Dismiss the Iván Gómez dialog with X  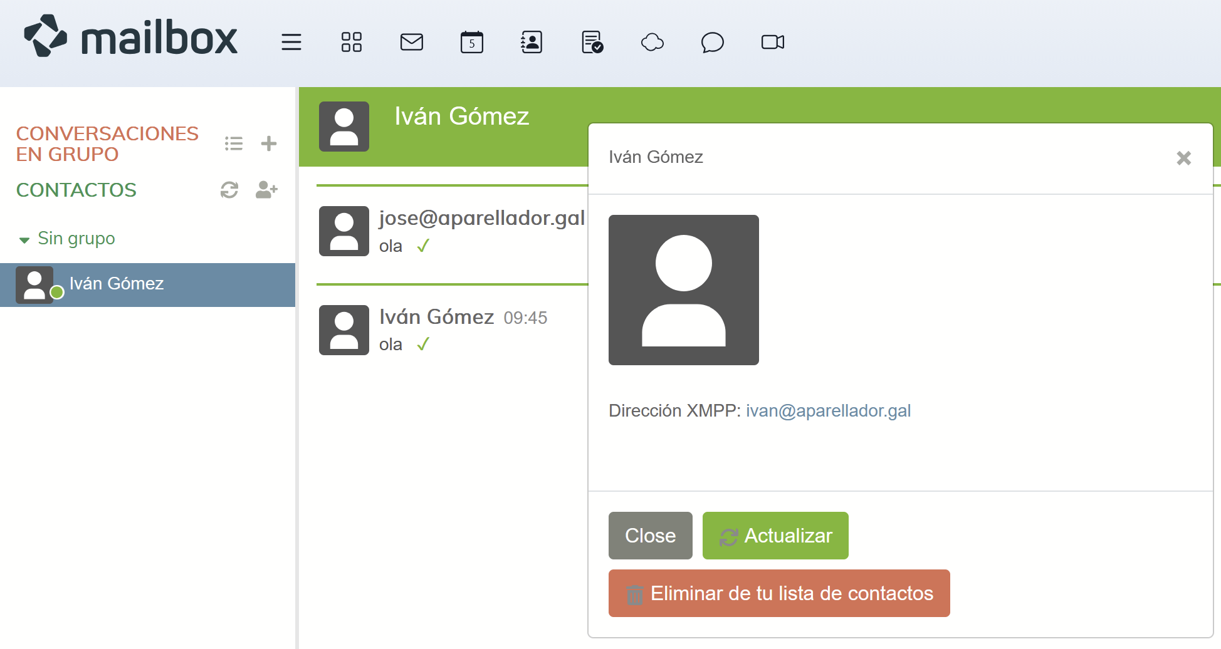[x=1183, y=158]
